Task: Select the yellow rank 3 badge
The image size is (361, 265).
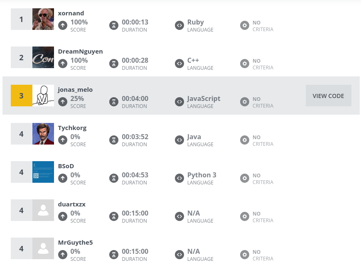Action: 22,96
